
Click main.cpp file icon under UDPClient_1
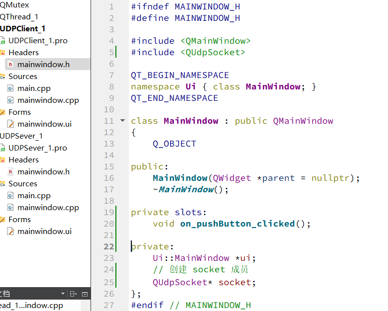click(x=10, y=88)
